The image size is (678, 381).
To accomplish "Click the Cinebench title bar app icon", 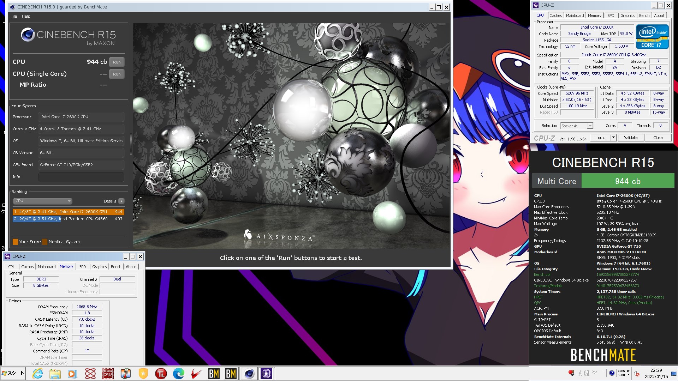I will (13, 7).
